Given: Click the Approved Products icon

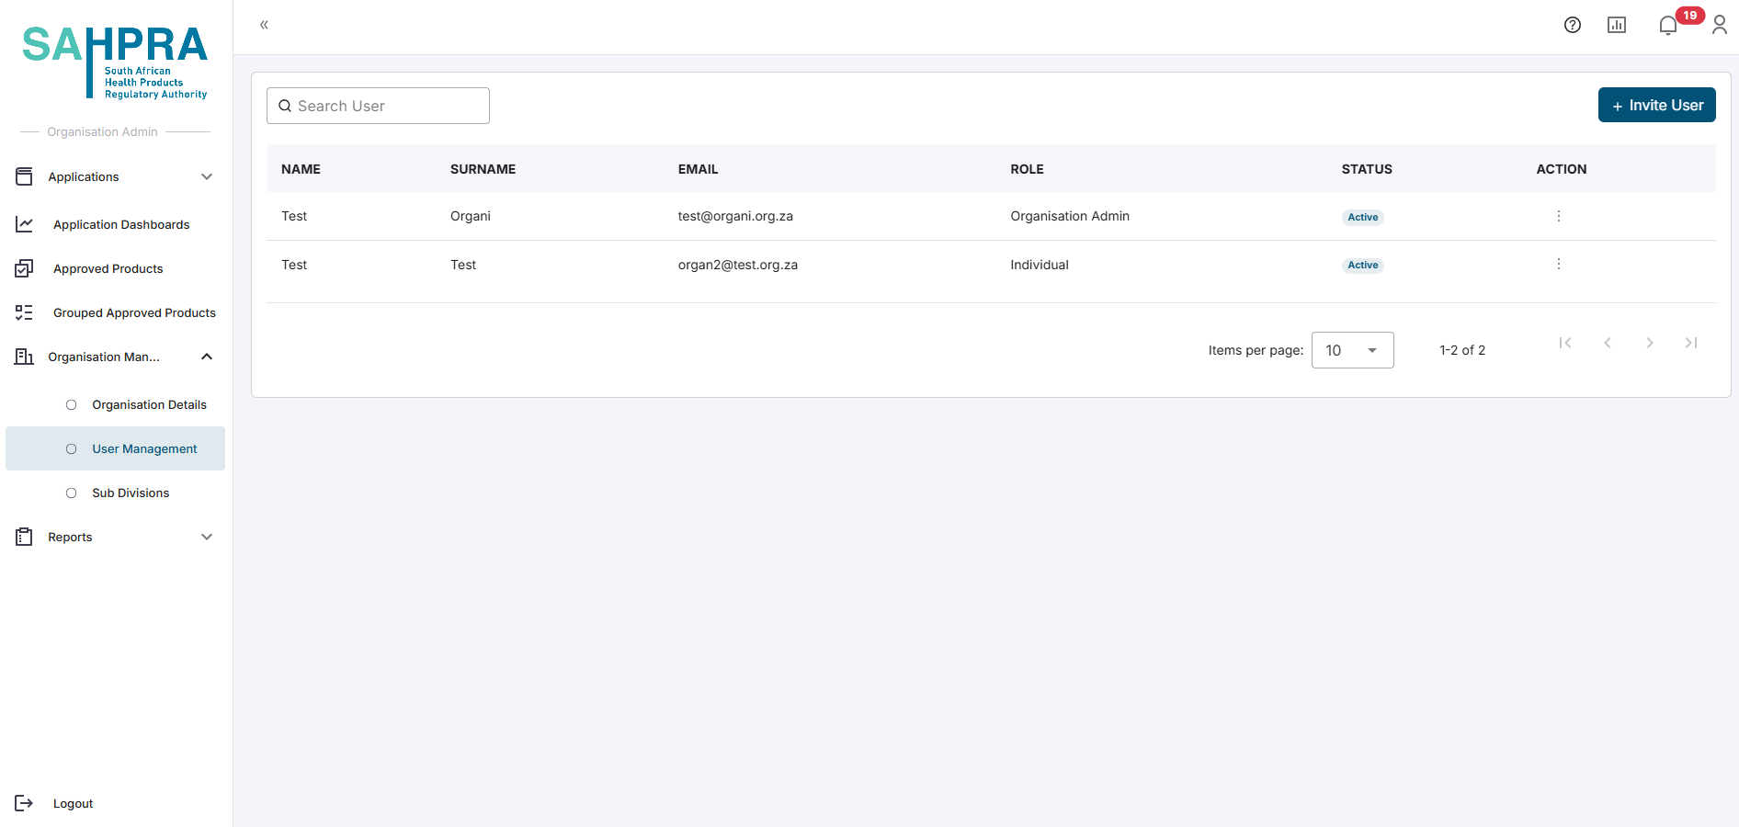Looking at the screenshot, I should click(x=24, y=268).
